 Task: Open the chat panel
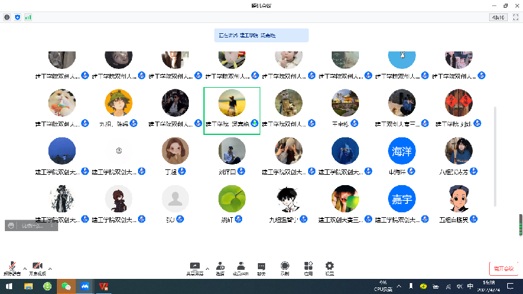tap(261, 267)
